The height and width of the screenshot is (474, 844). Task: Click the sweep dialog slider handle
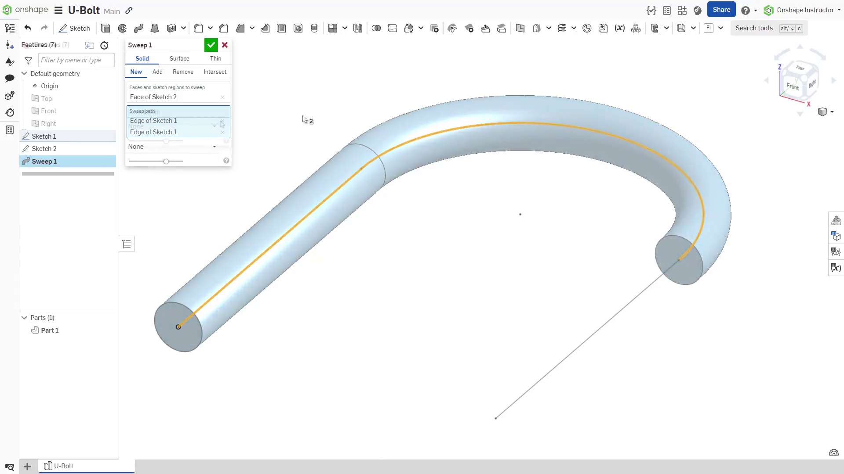pyautogui.click(x=166, y=162)
